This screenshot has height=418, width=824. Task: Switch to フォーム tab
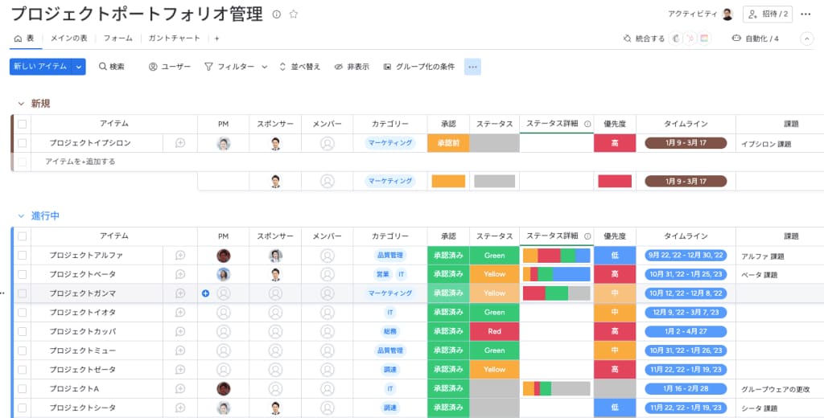117,39
